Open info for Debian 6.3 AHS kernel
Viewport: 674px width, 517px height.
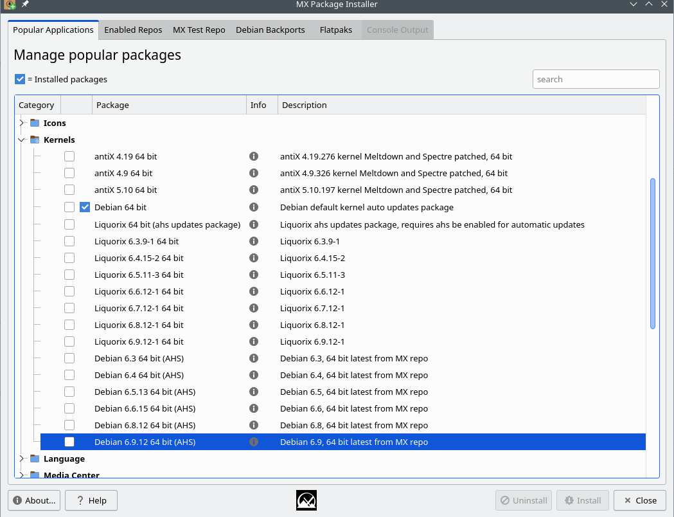coord(254,358)
